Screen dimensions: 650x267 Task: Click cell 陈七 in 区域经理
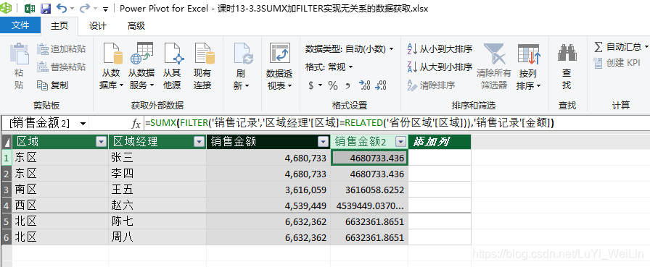coord(157,221)
